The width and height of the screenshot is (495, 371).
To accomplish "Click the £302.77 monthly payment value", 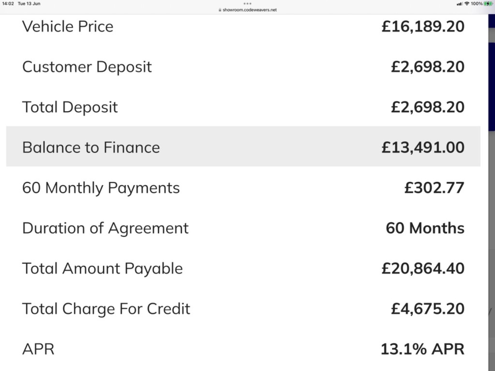I will tap(434, 188).
